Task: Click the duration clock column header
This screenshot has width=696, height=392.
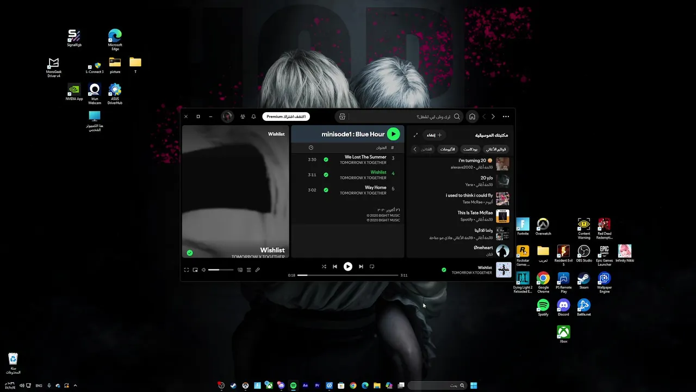Action: 311,148
